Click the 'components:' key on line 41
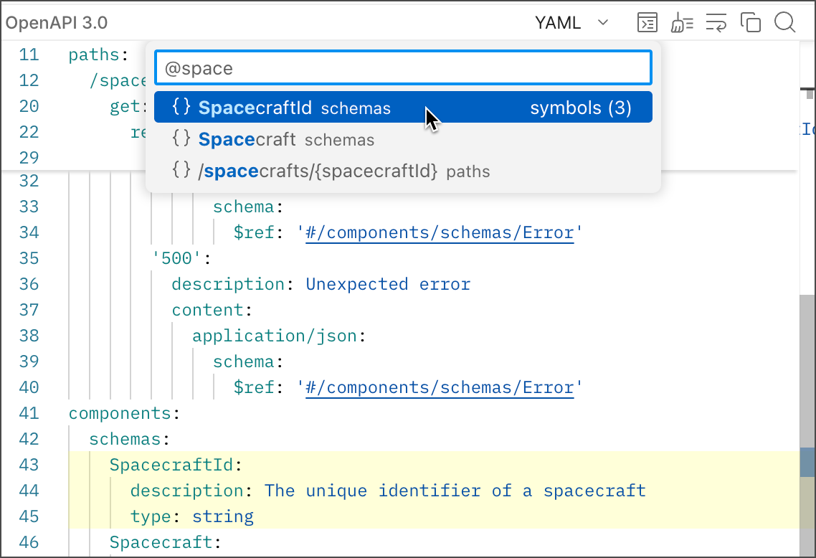The height and width of the screenshot is (558, 816). (124, 413)
